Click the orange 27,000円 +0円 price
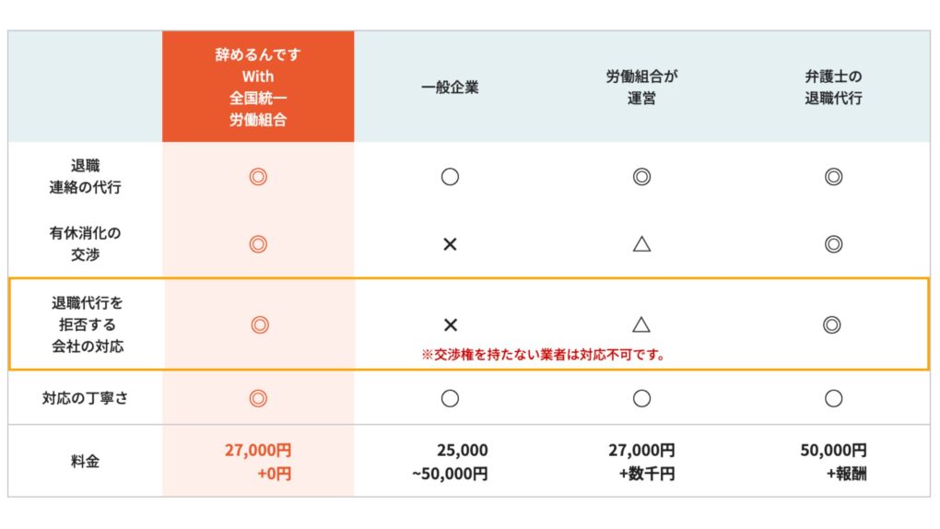This screenshot has height=529, width=940. click(258, 462)
